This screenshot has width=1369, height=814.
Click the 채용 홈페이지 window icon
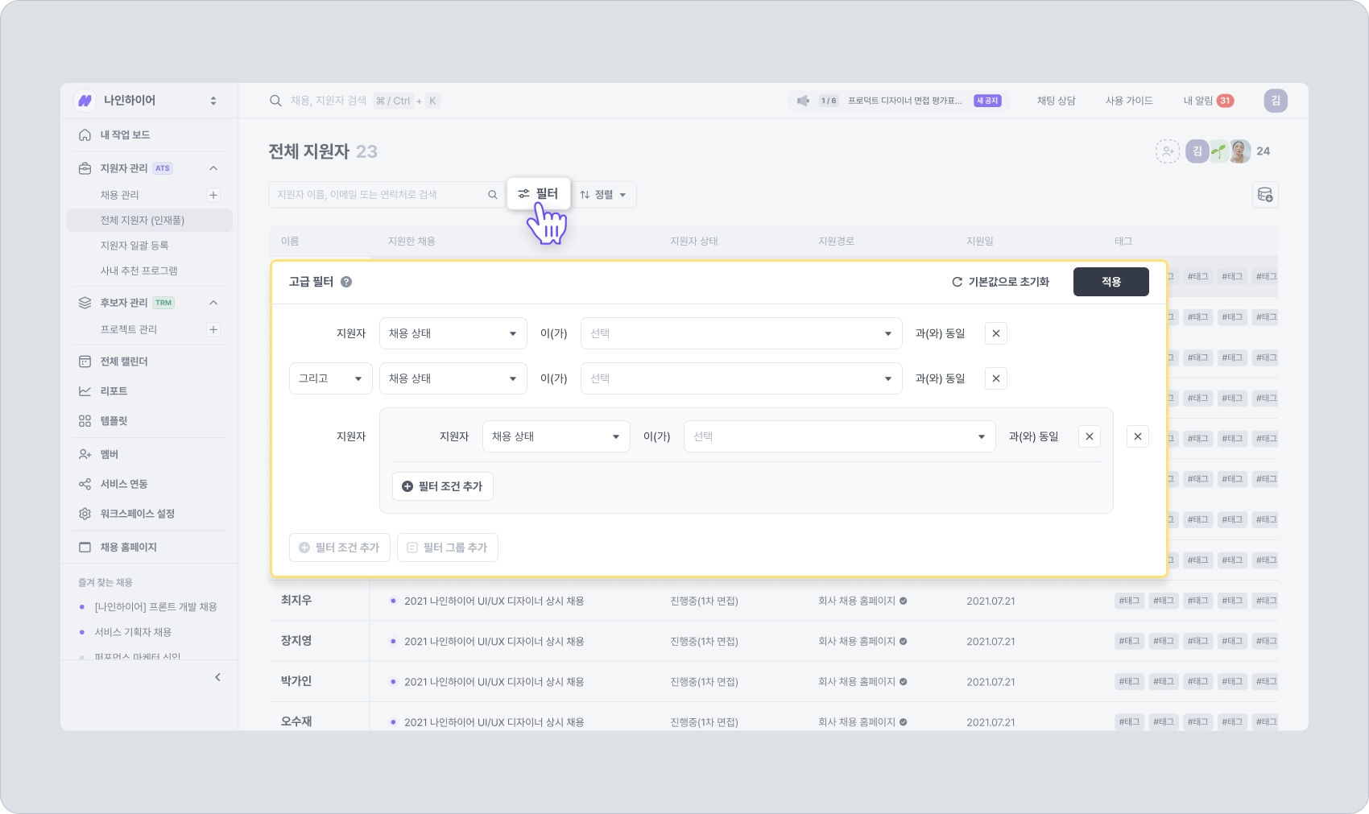coord(85,547)
